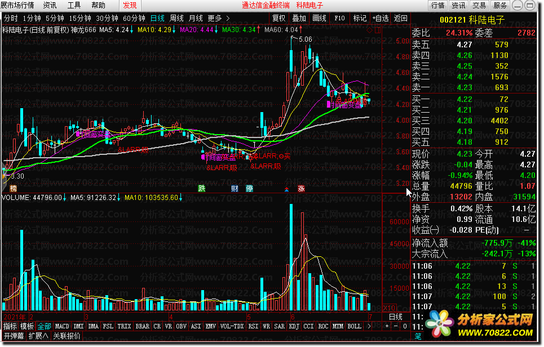Click the 开弹幕 button
This screenshot has height=347, width=544.
point(14,336)
